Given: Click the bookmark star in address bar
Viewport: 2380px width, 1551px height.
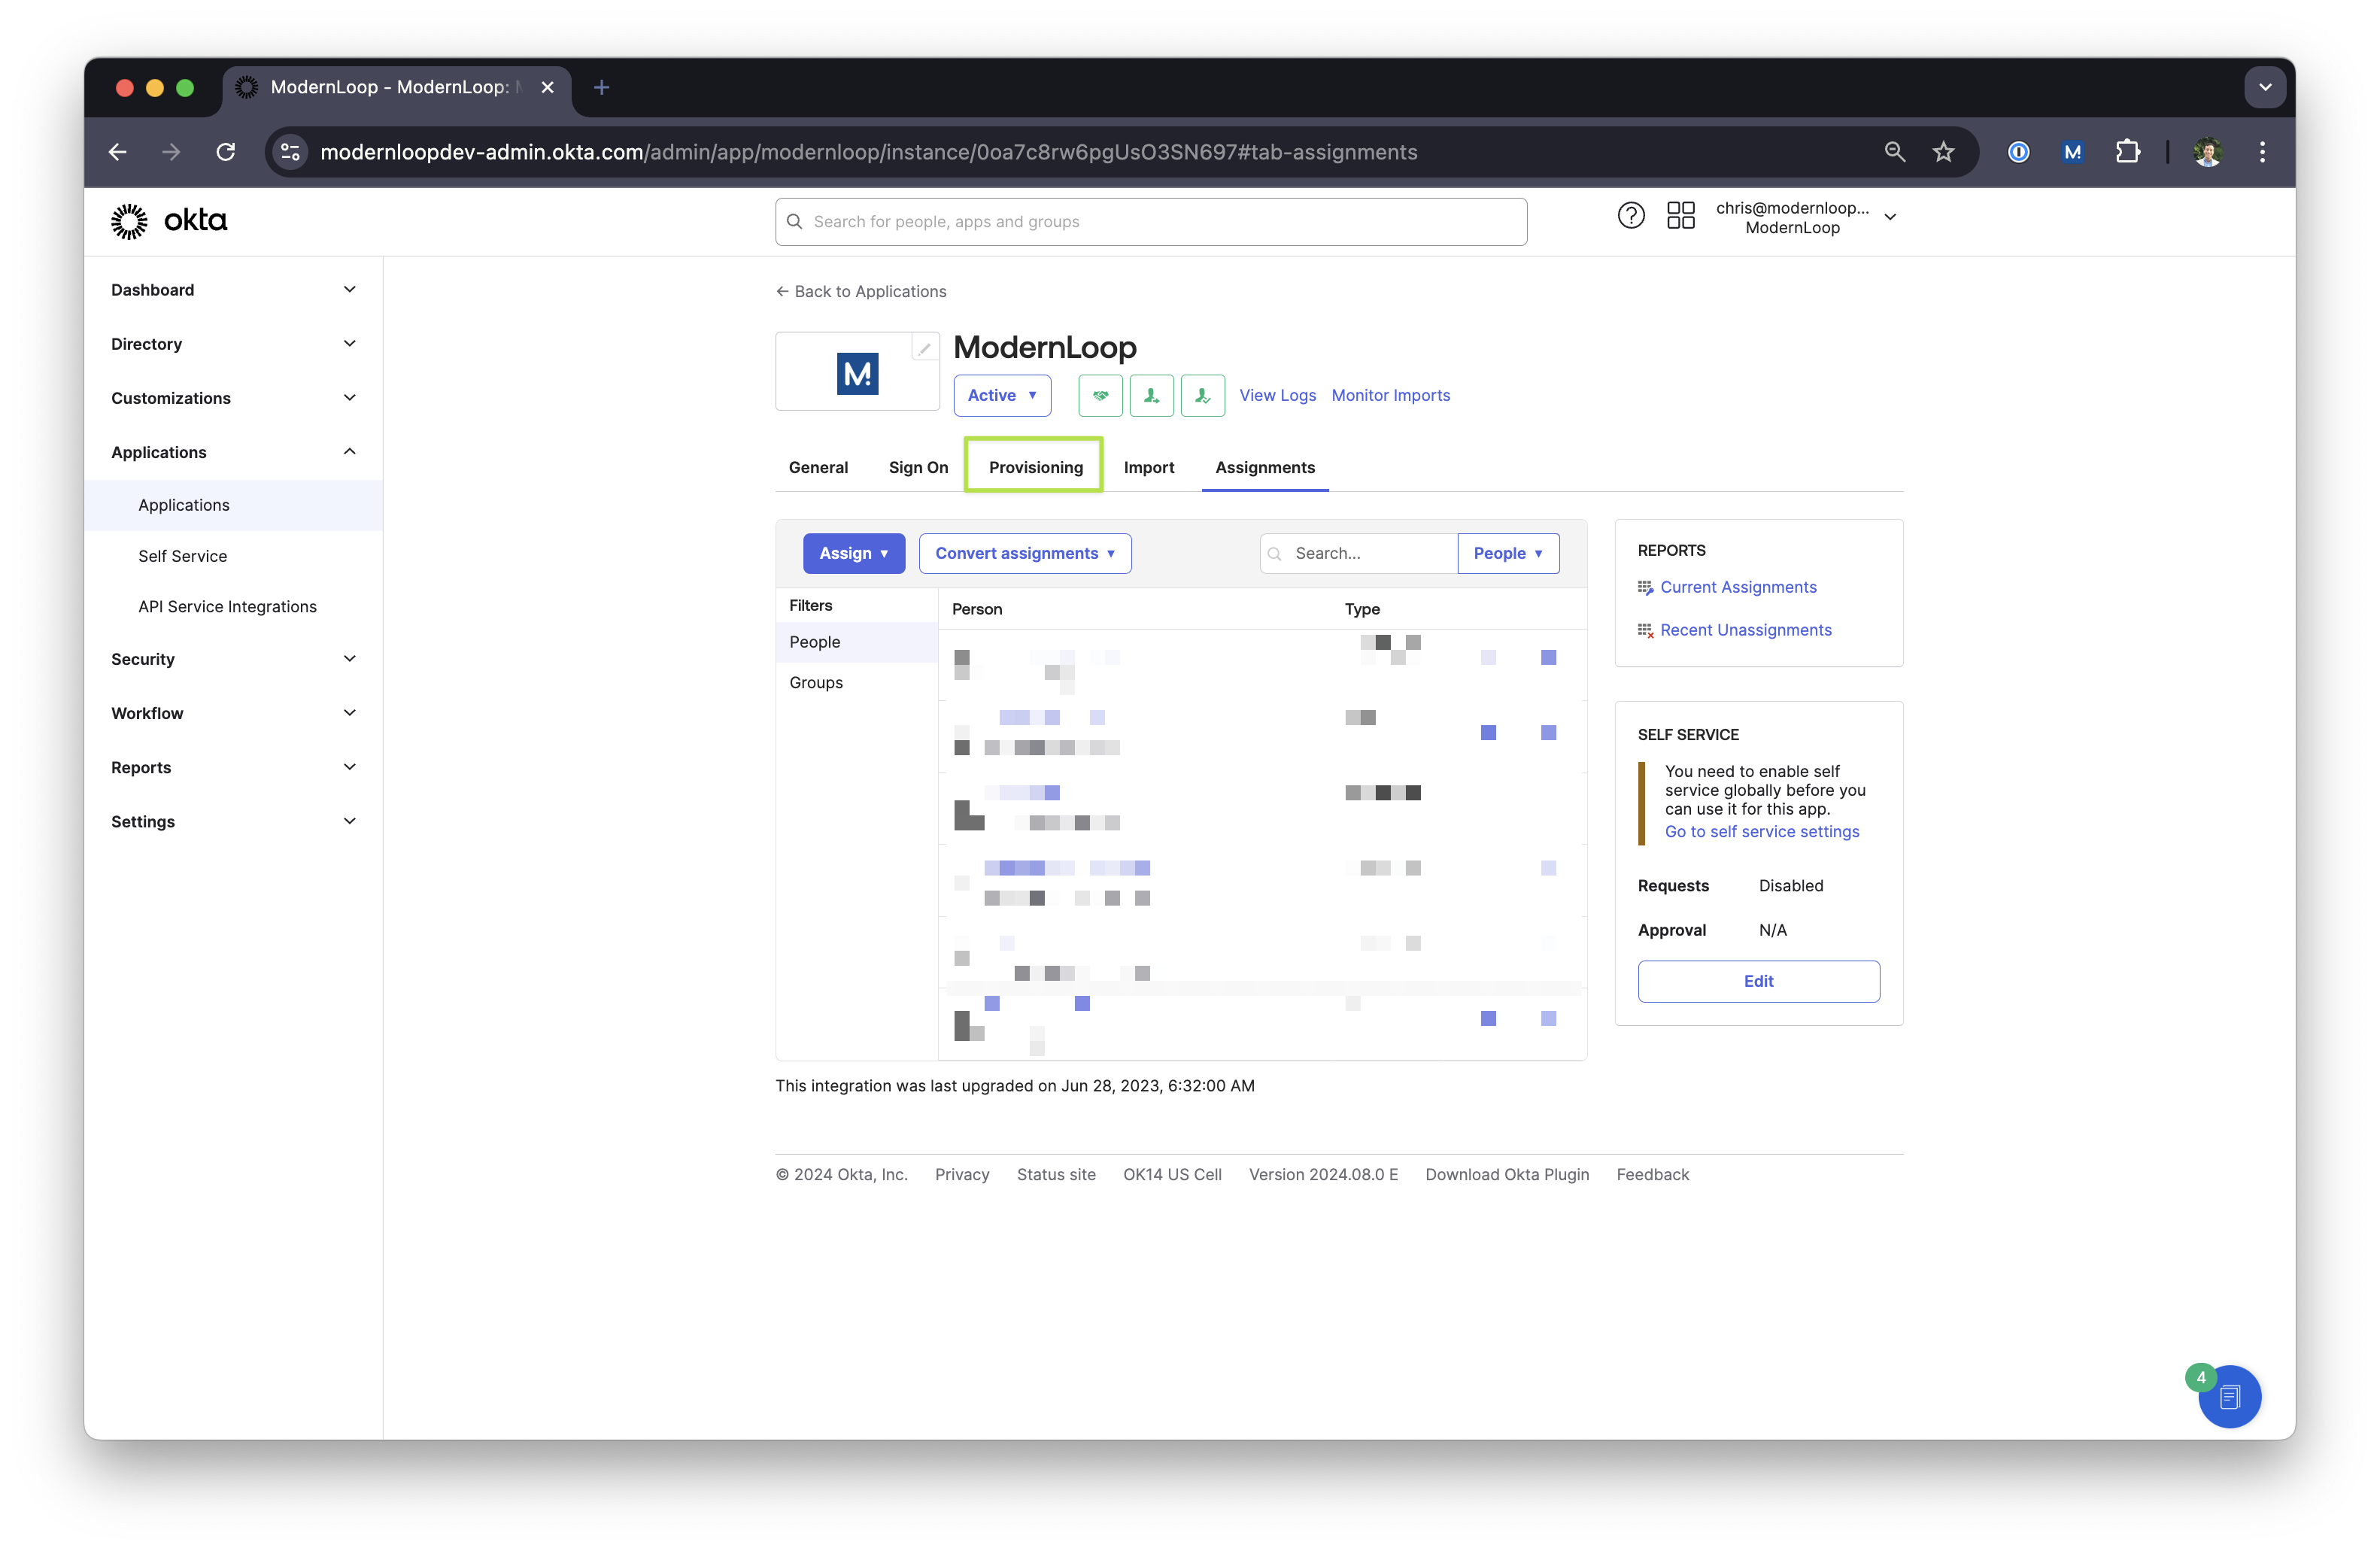Looking at the screenshot, I should coord(1943,152).
